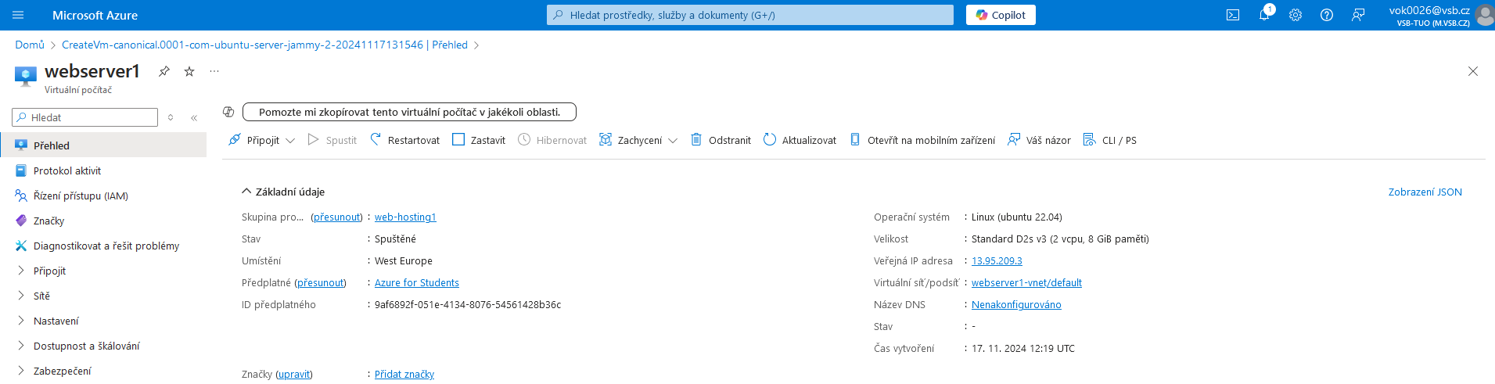
Task: Click the Spustit start button
Action: coord(332,140)
